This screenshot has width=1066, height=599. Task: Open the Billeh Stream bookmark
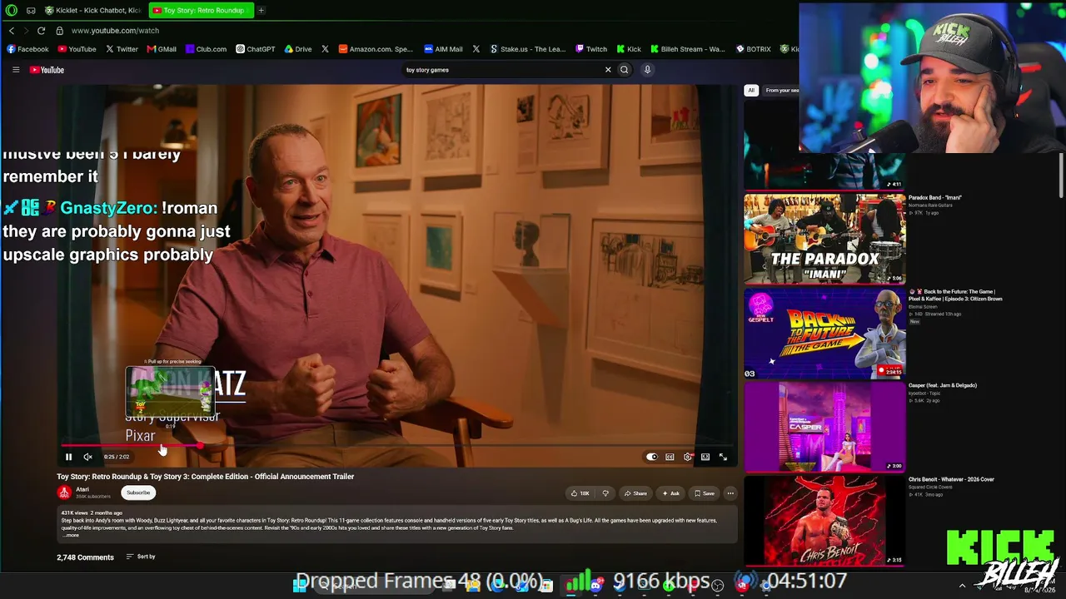click(687, 49)
